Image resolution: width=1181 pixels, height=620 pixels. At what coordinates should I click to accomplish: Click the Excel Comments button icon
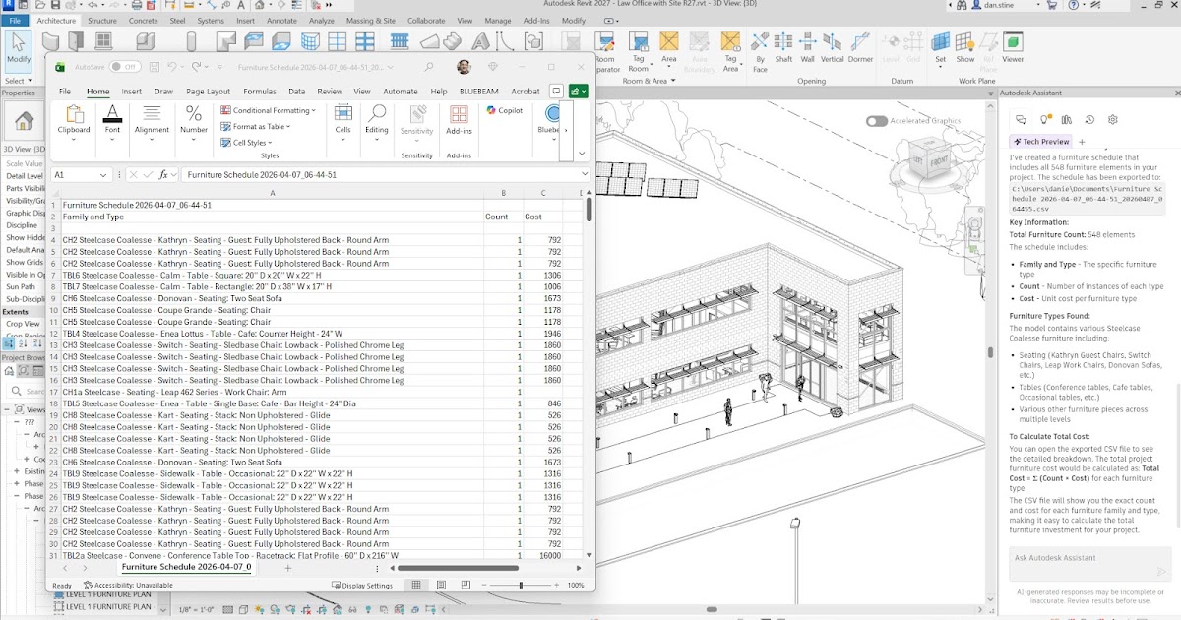(x=557, y=91)
